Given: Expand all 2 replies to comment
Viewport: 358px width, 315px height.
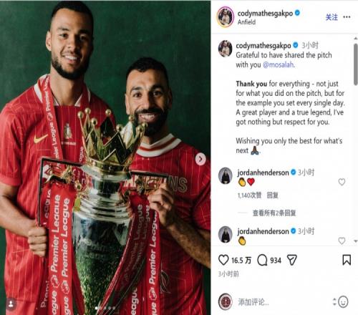Looking at the screenshot, I should tap(274, 213).
